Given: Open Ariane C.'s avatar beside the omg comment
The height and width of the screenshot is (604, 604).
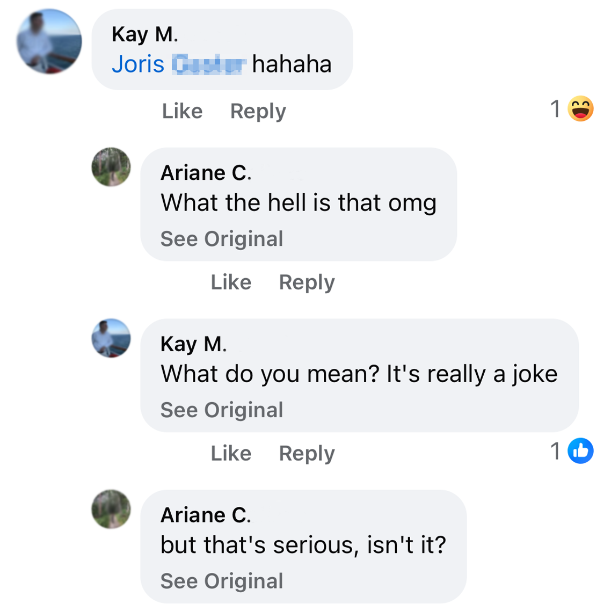Looking at the screenshot, I should pos(111,167).
